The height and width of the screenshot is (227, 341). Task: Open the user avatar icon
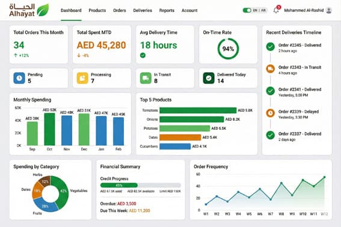(x=329, y=10)
